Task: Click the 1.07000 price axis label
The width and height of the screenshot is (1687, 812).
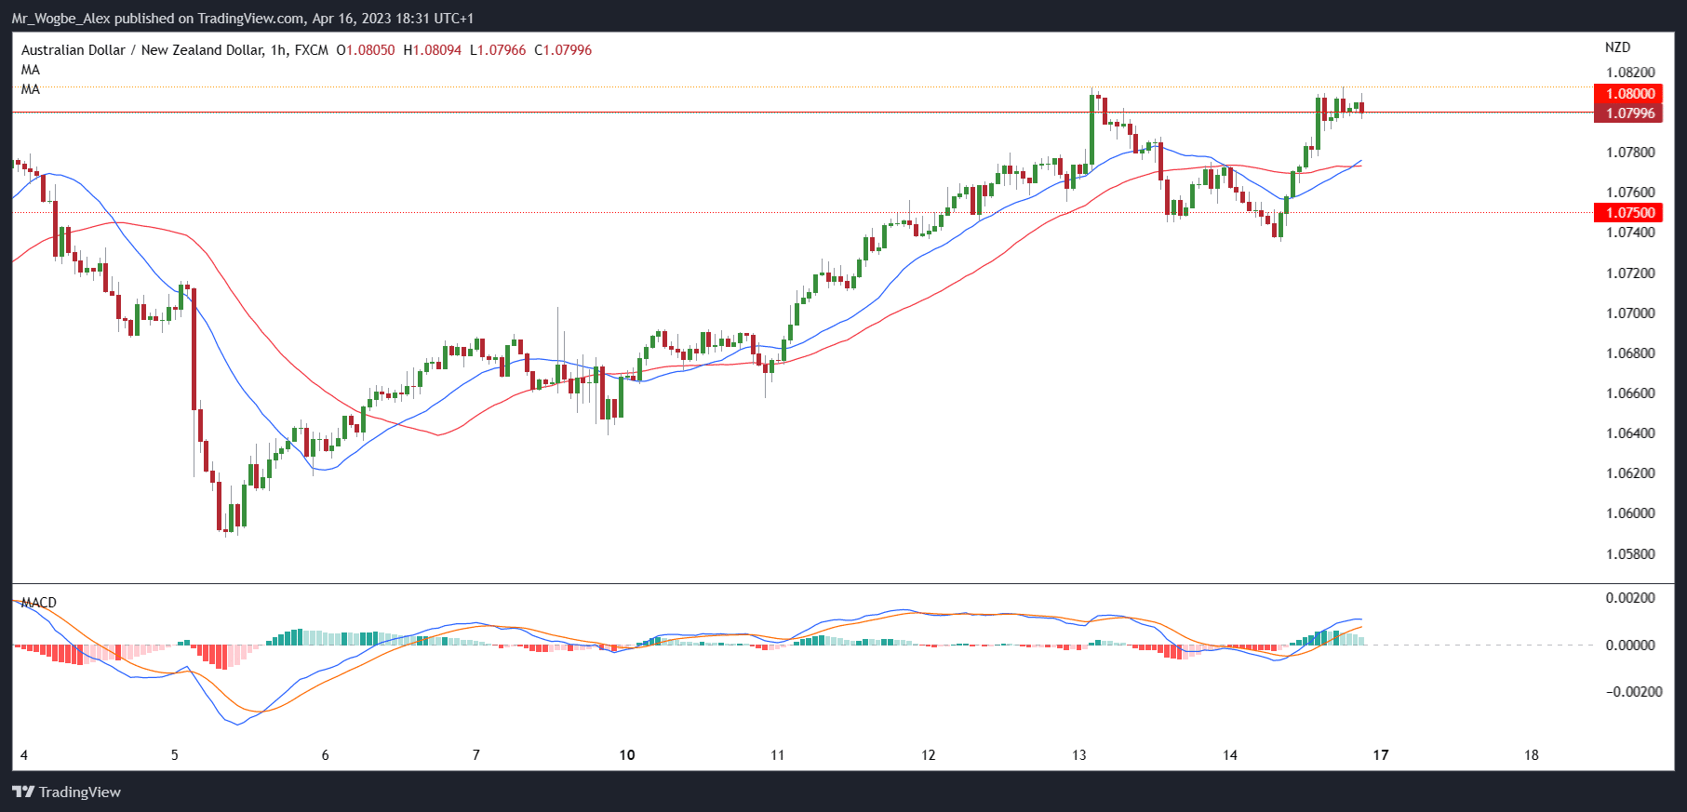Action: 1630,313
